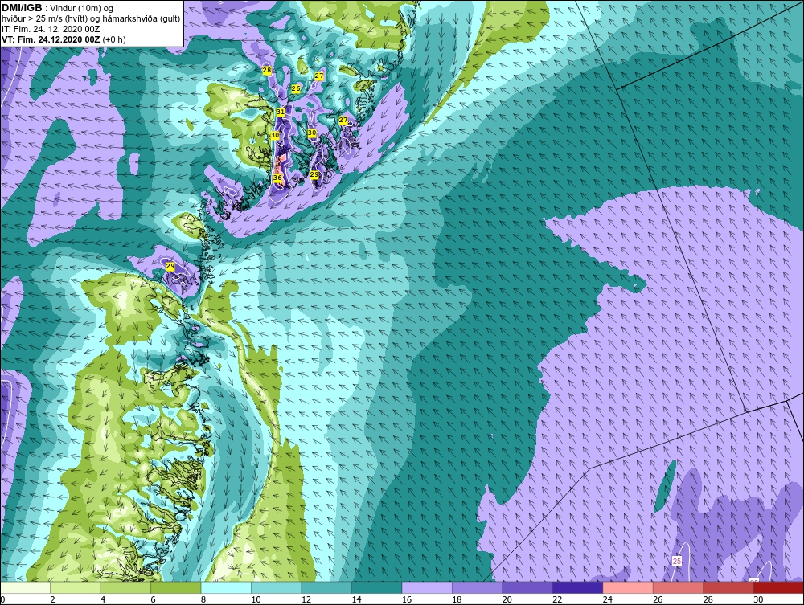Click the 0–2 m/s palest legend swatch
Image resolution: width=804 pixels, height=605 pixels.
pyautogui.click(x=25, y=587)
